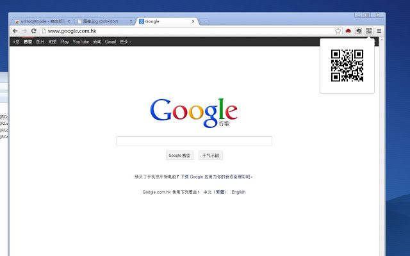Click the red extension icon in toolbar
The image size is (410, 256).
click(x=348, y=31)
